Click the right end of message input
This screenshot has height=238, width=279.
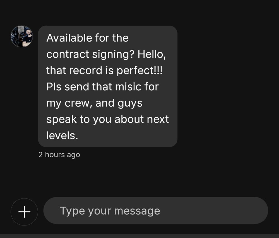pyautogui.click(x=251, y=211)
